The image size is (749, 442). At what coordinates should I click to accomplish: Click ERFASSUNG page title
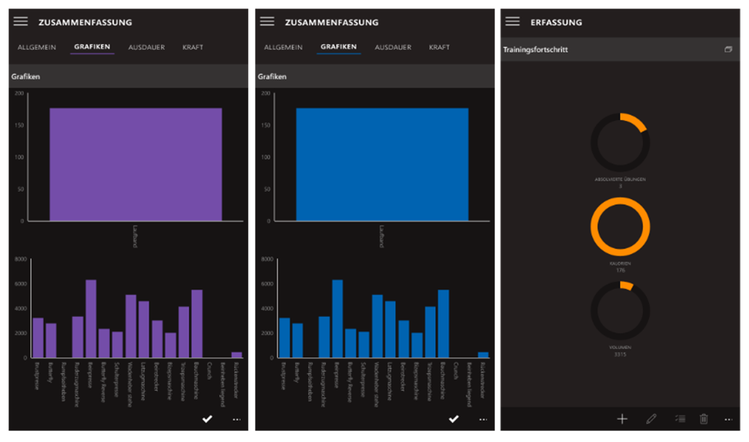[x=556, y=22]
